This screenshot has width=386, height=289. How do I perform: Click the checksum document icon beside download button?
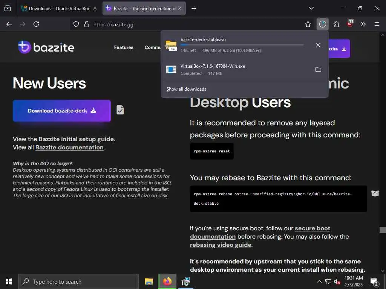coord(120,110)
